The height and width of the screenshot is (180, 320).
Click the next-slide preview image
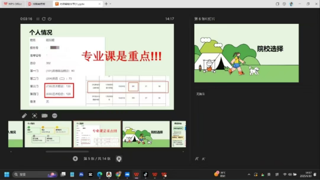pyautogui.click(x=246, y=53)
